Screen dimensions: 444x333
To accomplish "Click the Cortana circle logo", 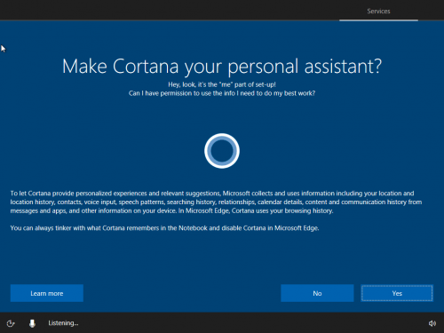I will tap(222, 151).
